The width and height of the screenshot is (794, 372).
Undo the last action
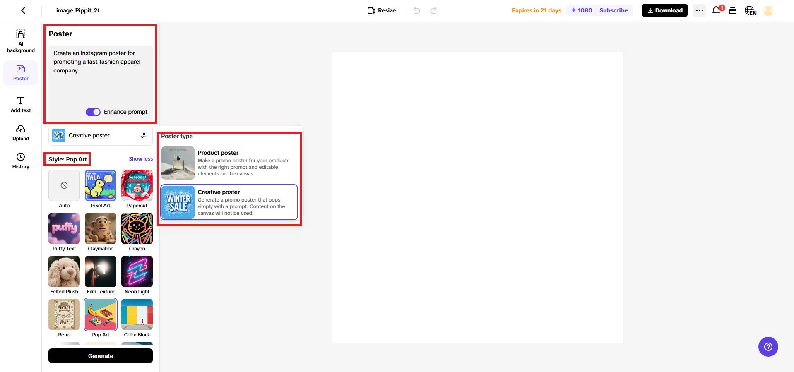coord(417,10)
